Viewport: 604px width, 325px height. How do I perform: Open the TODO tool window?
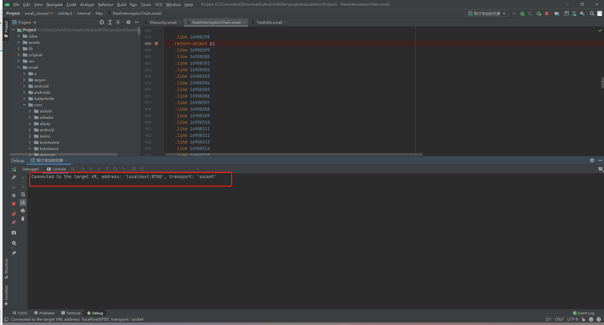(x=20, y=313)
